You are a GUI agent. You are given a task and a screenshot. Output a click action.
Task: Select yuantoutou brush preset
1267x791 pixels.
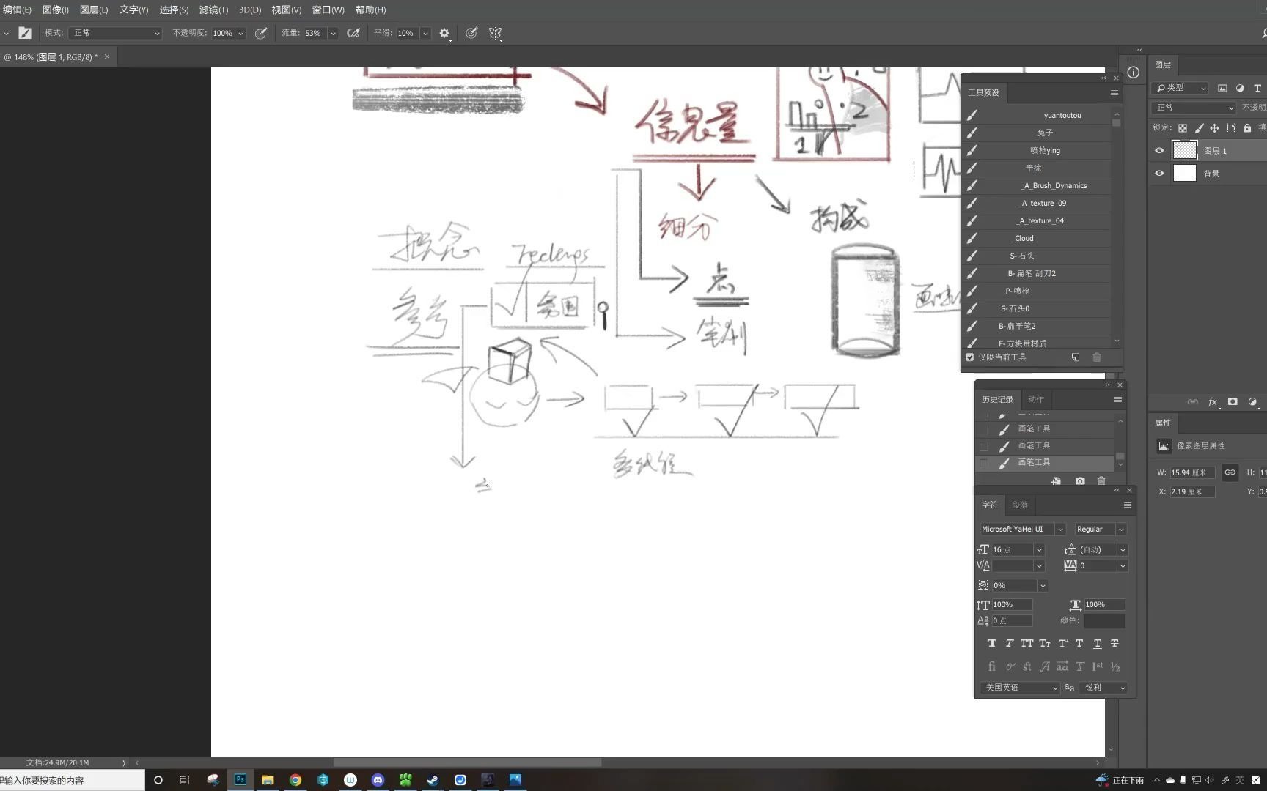[1038, 115]
